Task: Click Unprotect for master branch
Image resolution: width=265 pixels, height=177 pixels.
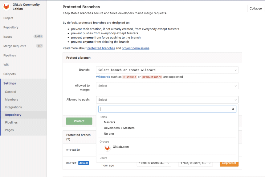Action: click(229, 163)
